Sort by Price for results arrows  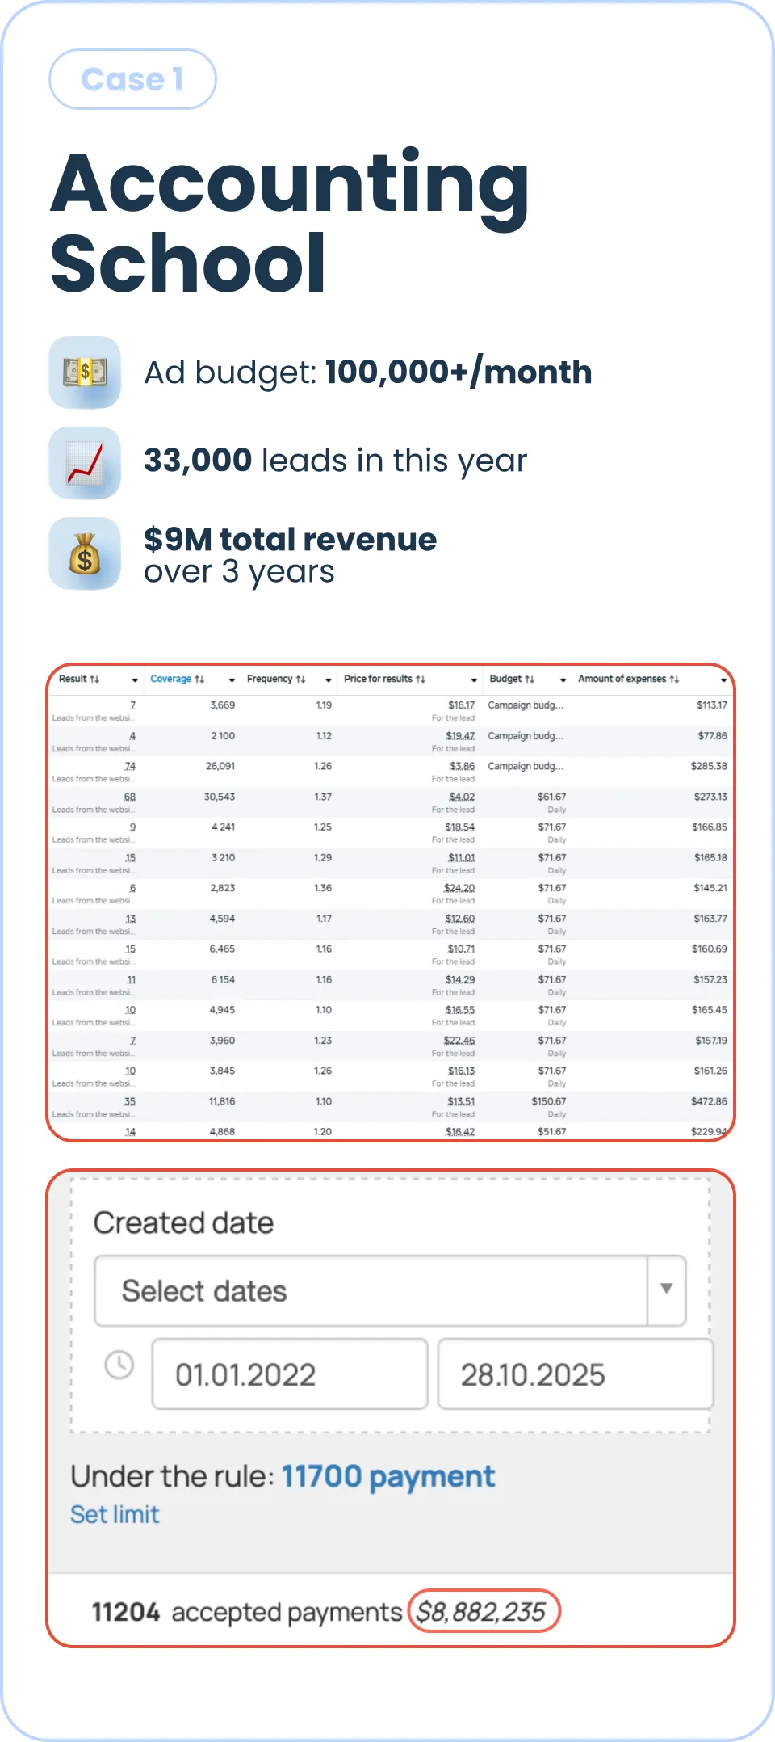421,680
